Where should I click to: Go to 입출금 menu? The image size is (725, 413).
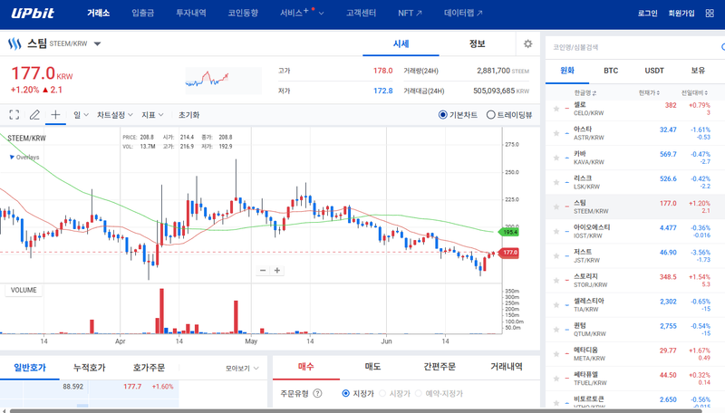pyautogui.click(x=143, y=13)
